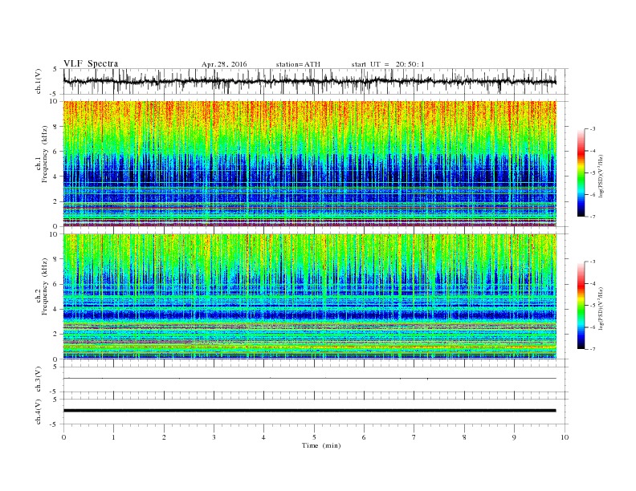Click the ch.1 waveform trace plot
This screenshot has width=636, height=491.
point(309,81)
